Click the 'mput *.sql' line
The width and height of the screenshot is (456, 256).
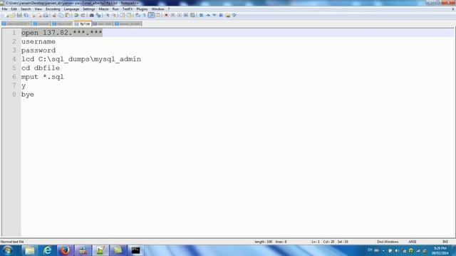43,77
